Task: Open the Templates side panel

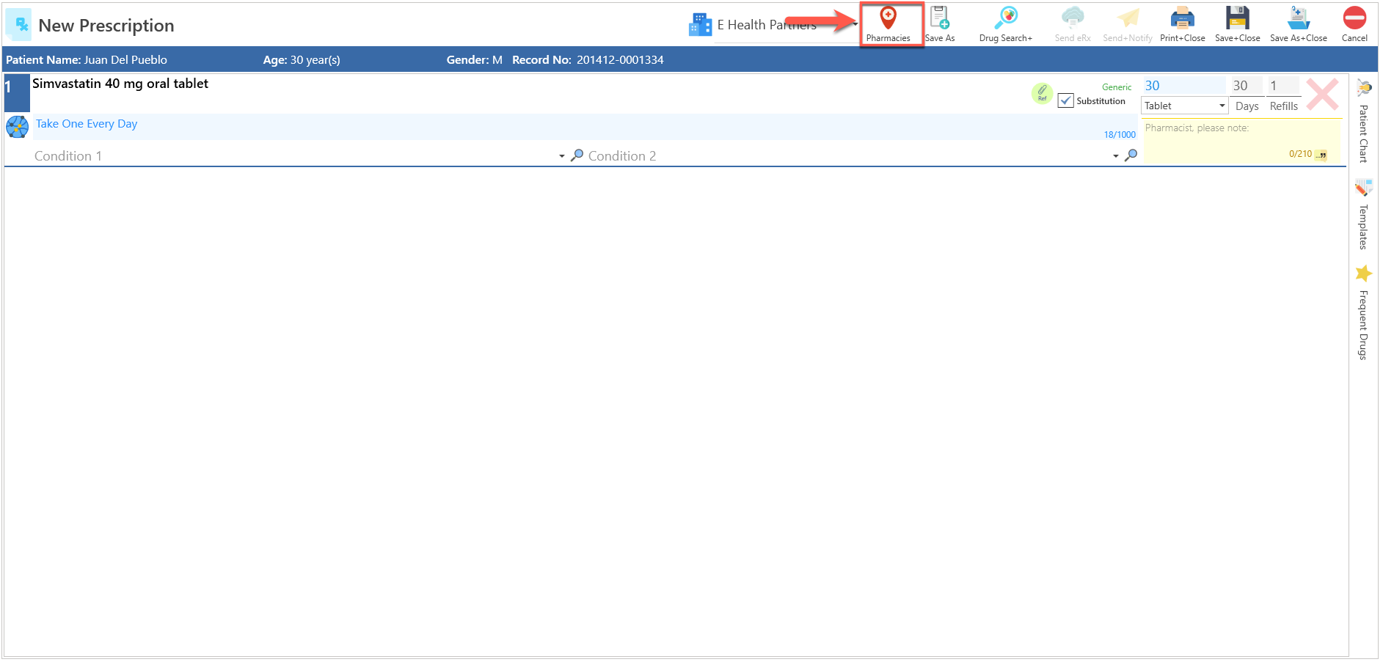Action: click(1364, 215)
